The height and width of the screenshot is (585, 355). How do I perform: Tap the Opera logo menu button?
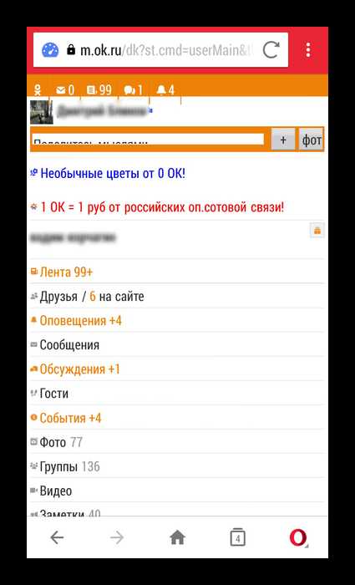click(x=298, y=537)
